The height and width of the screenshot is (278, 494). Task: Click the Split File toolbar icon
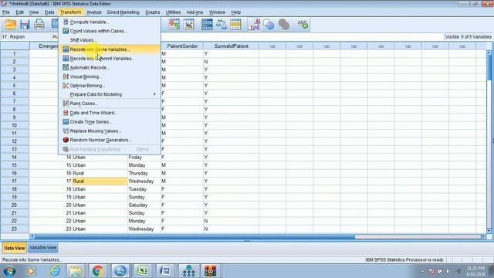point(207,24)
